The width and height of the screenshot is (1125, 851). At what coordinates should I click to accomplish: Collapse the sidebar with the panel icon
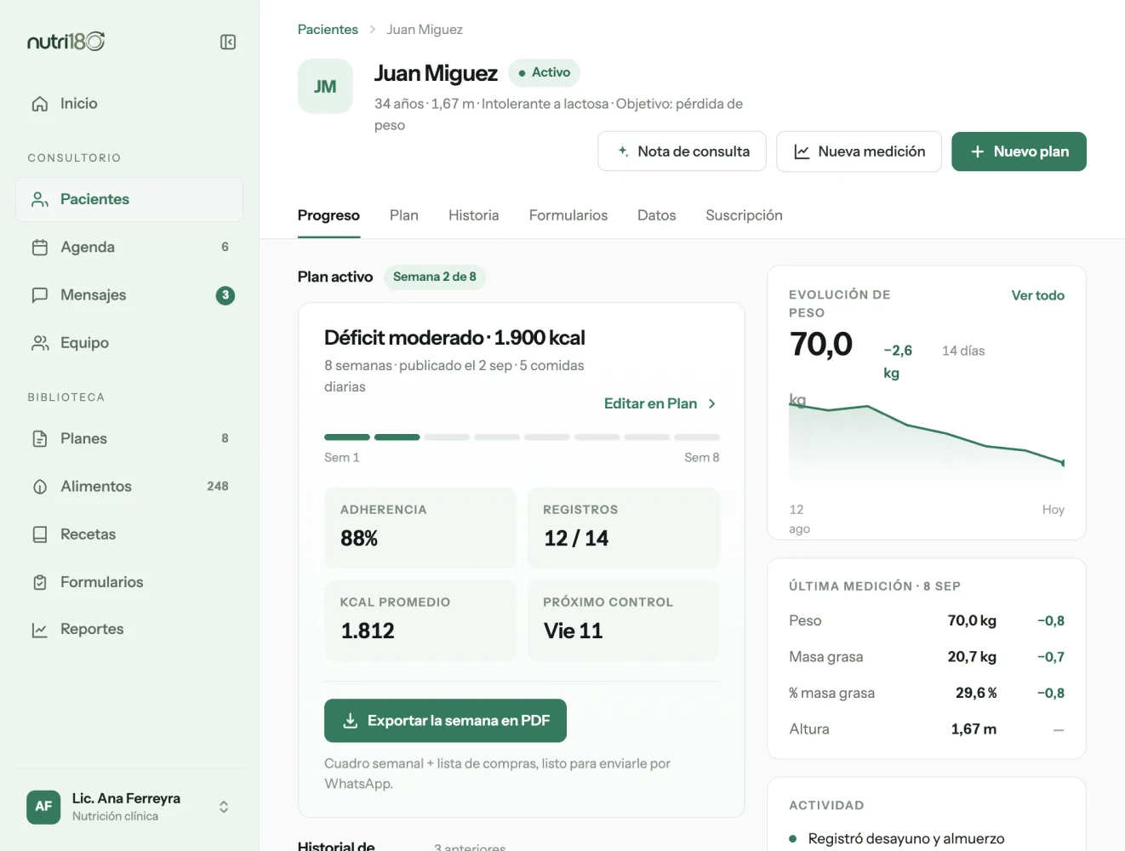click(227, 42)
